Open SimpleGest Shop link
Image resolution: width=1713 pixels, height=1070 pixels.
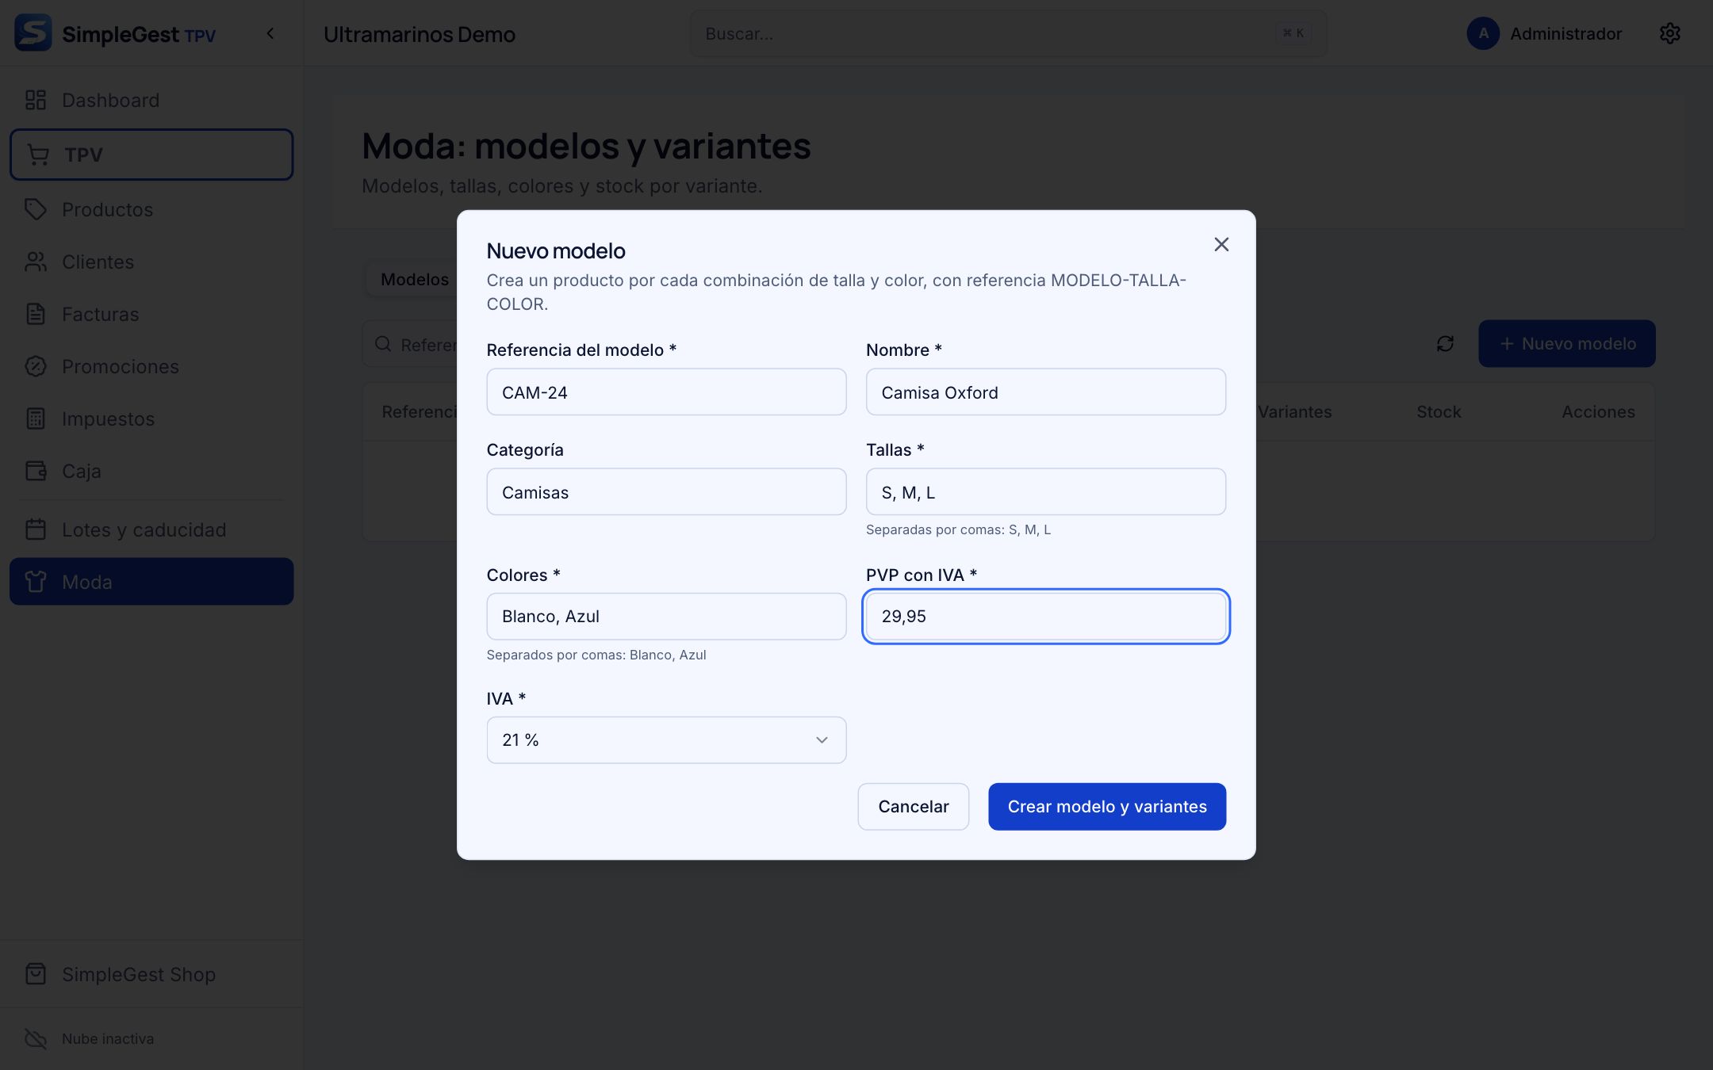pos(151,974)
